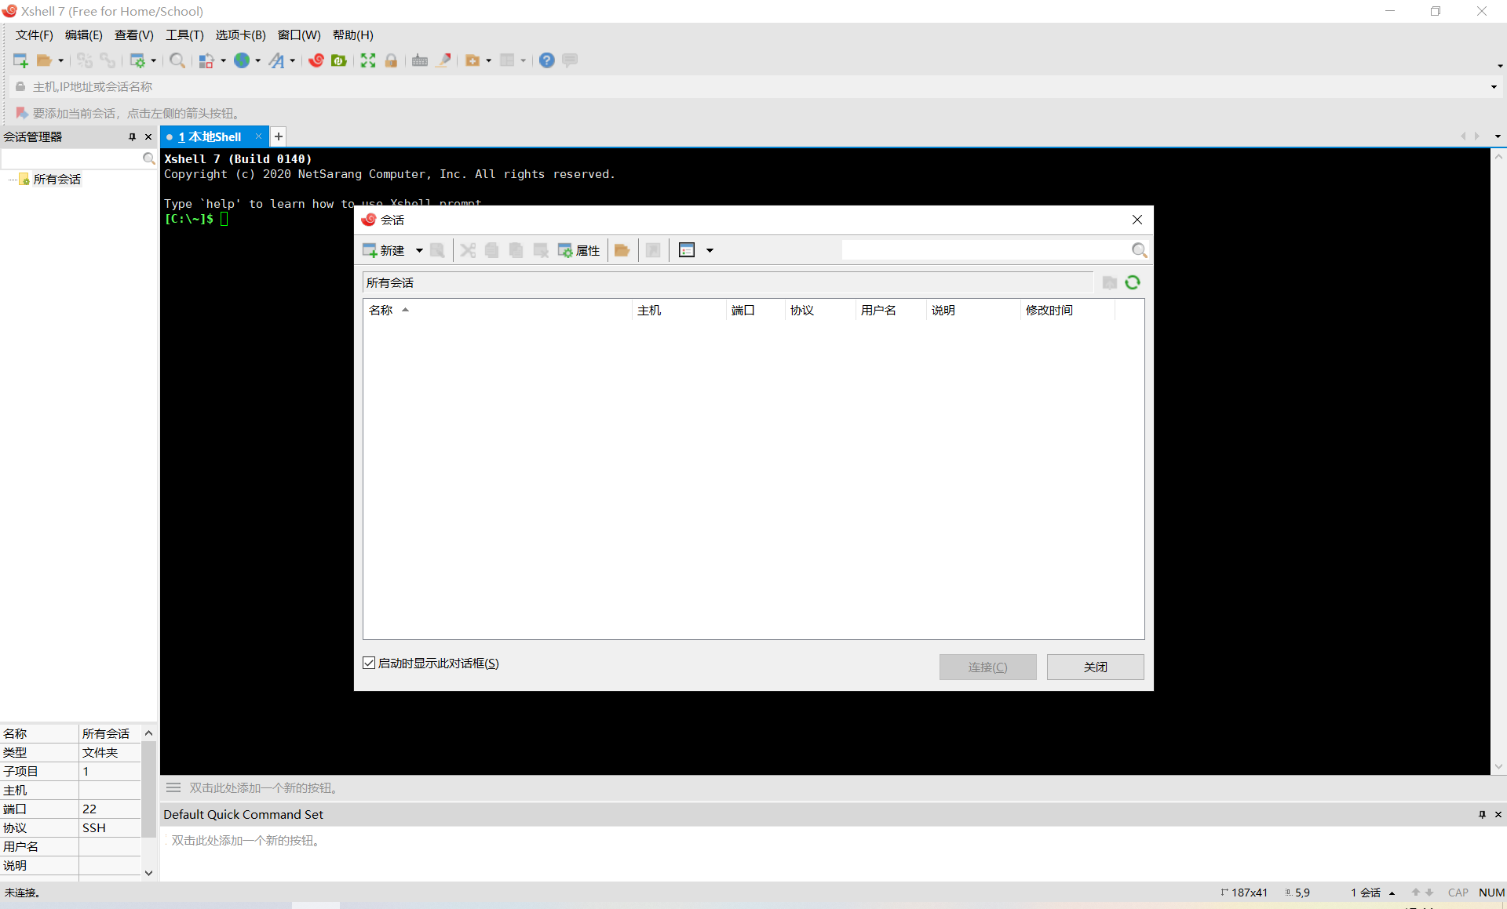The height and width of the screenshot is (909, 1507).
Task: Open dropdown arrow next to 新建 button
Action: click(x=419, y=250)
